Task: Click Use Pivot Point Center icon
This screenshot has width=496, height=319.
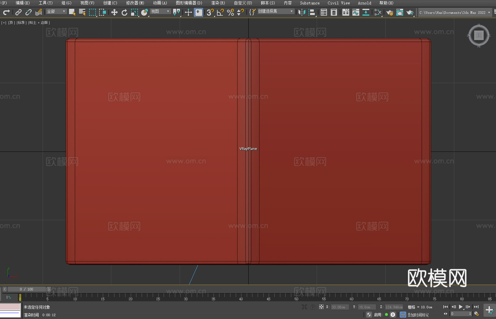Action: [x=177, y=12]
